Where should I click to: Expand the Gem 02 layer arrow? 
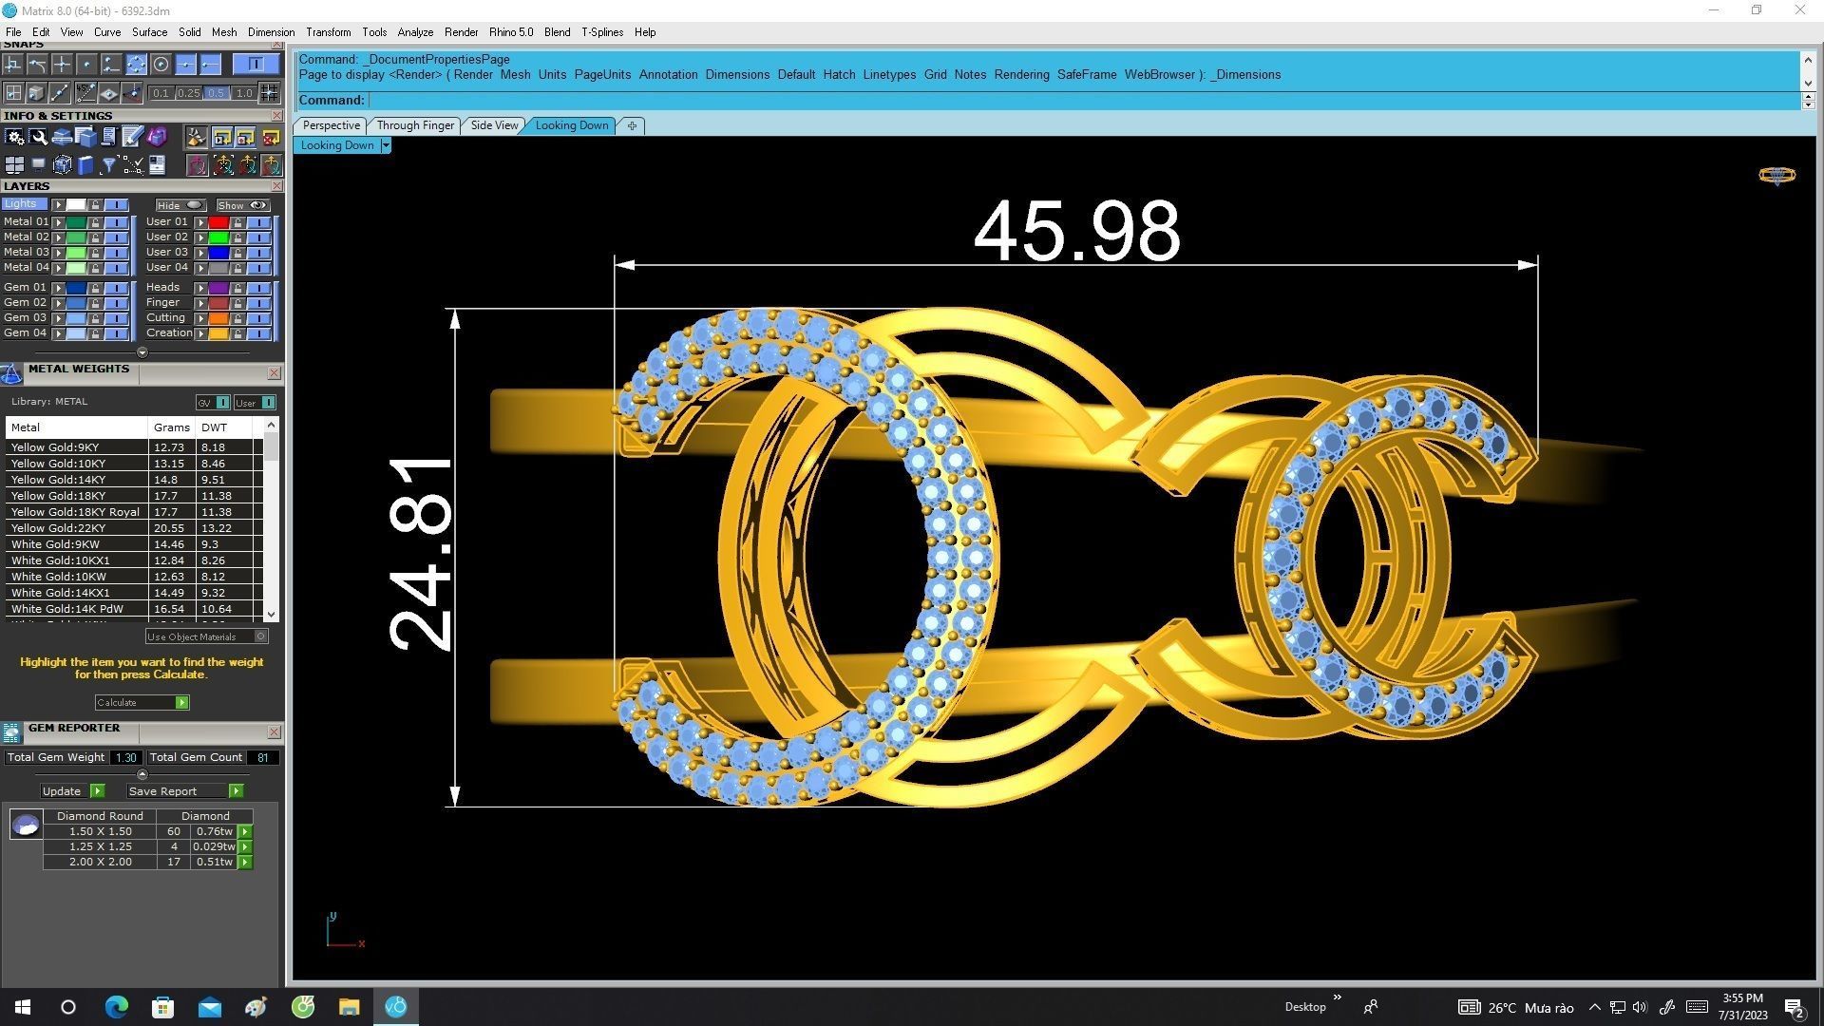coord(58,303)
